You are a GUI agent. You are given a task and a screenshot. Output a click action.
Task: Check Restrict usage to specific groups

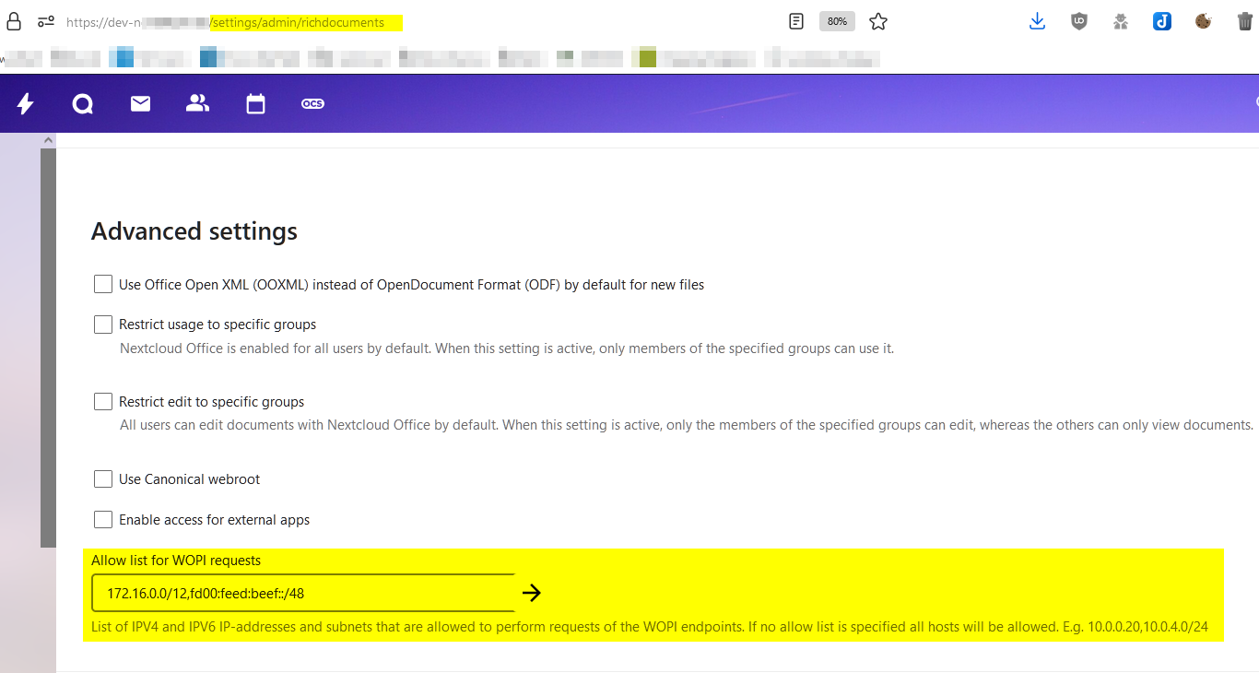[x=103, y=325]
